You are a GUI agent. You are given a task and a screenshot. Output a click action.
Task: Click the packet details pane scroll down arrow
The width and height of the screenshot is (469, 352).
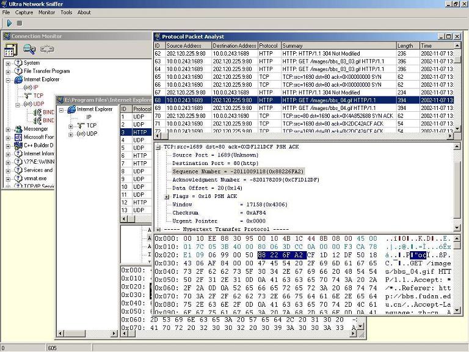pyautogui.click(x=457, y=228)
